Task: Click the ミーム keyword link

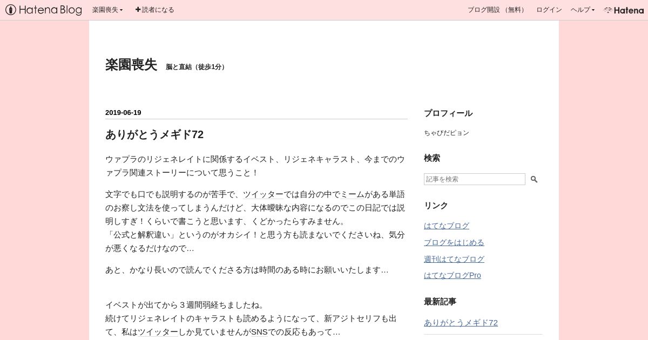Action: coord(352,194)
